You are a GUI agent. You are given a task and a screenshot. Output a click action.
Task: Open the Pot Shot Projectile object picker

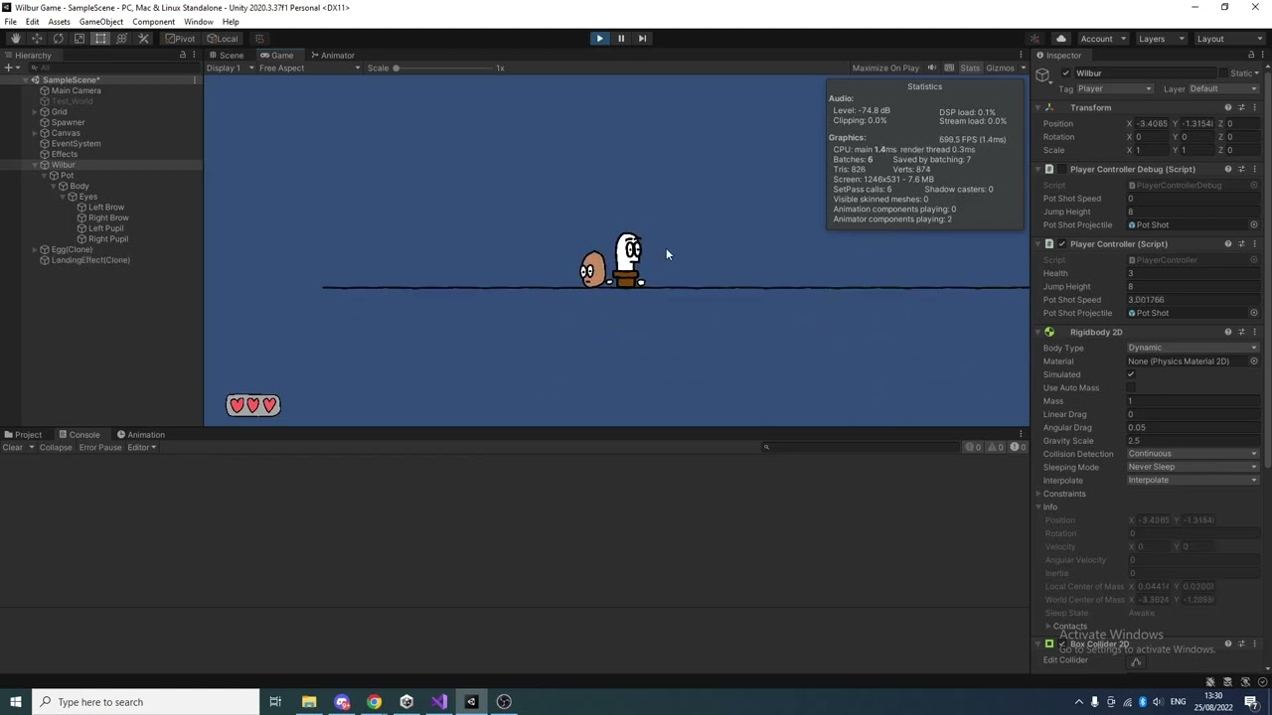tap(1254, 224)
